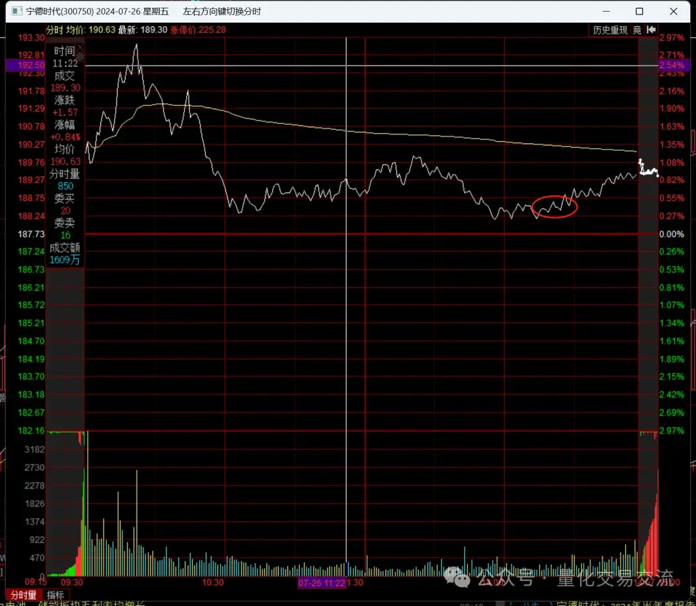Click the 成交额 1609万 value in info panel
The image size is (696, 606).
point(65,260)
